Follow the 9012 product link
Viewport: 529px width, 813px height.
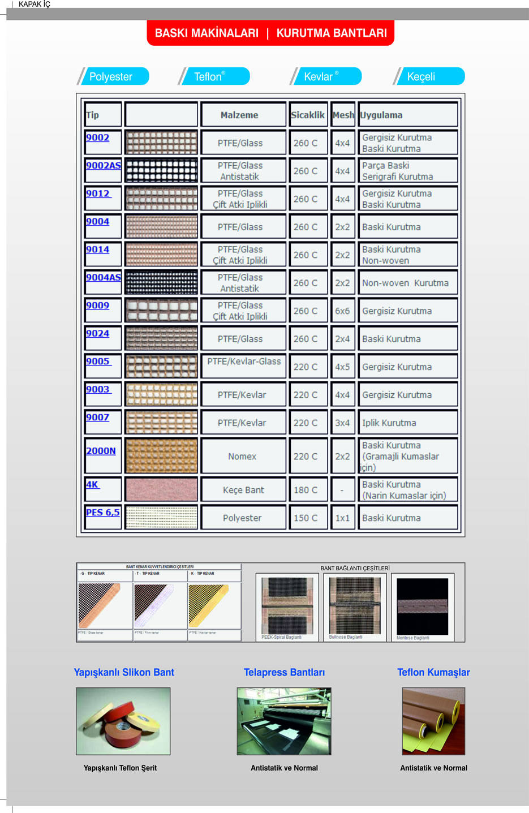tap(98, 193)
